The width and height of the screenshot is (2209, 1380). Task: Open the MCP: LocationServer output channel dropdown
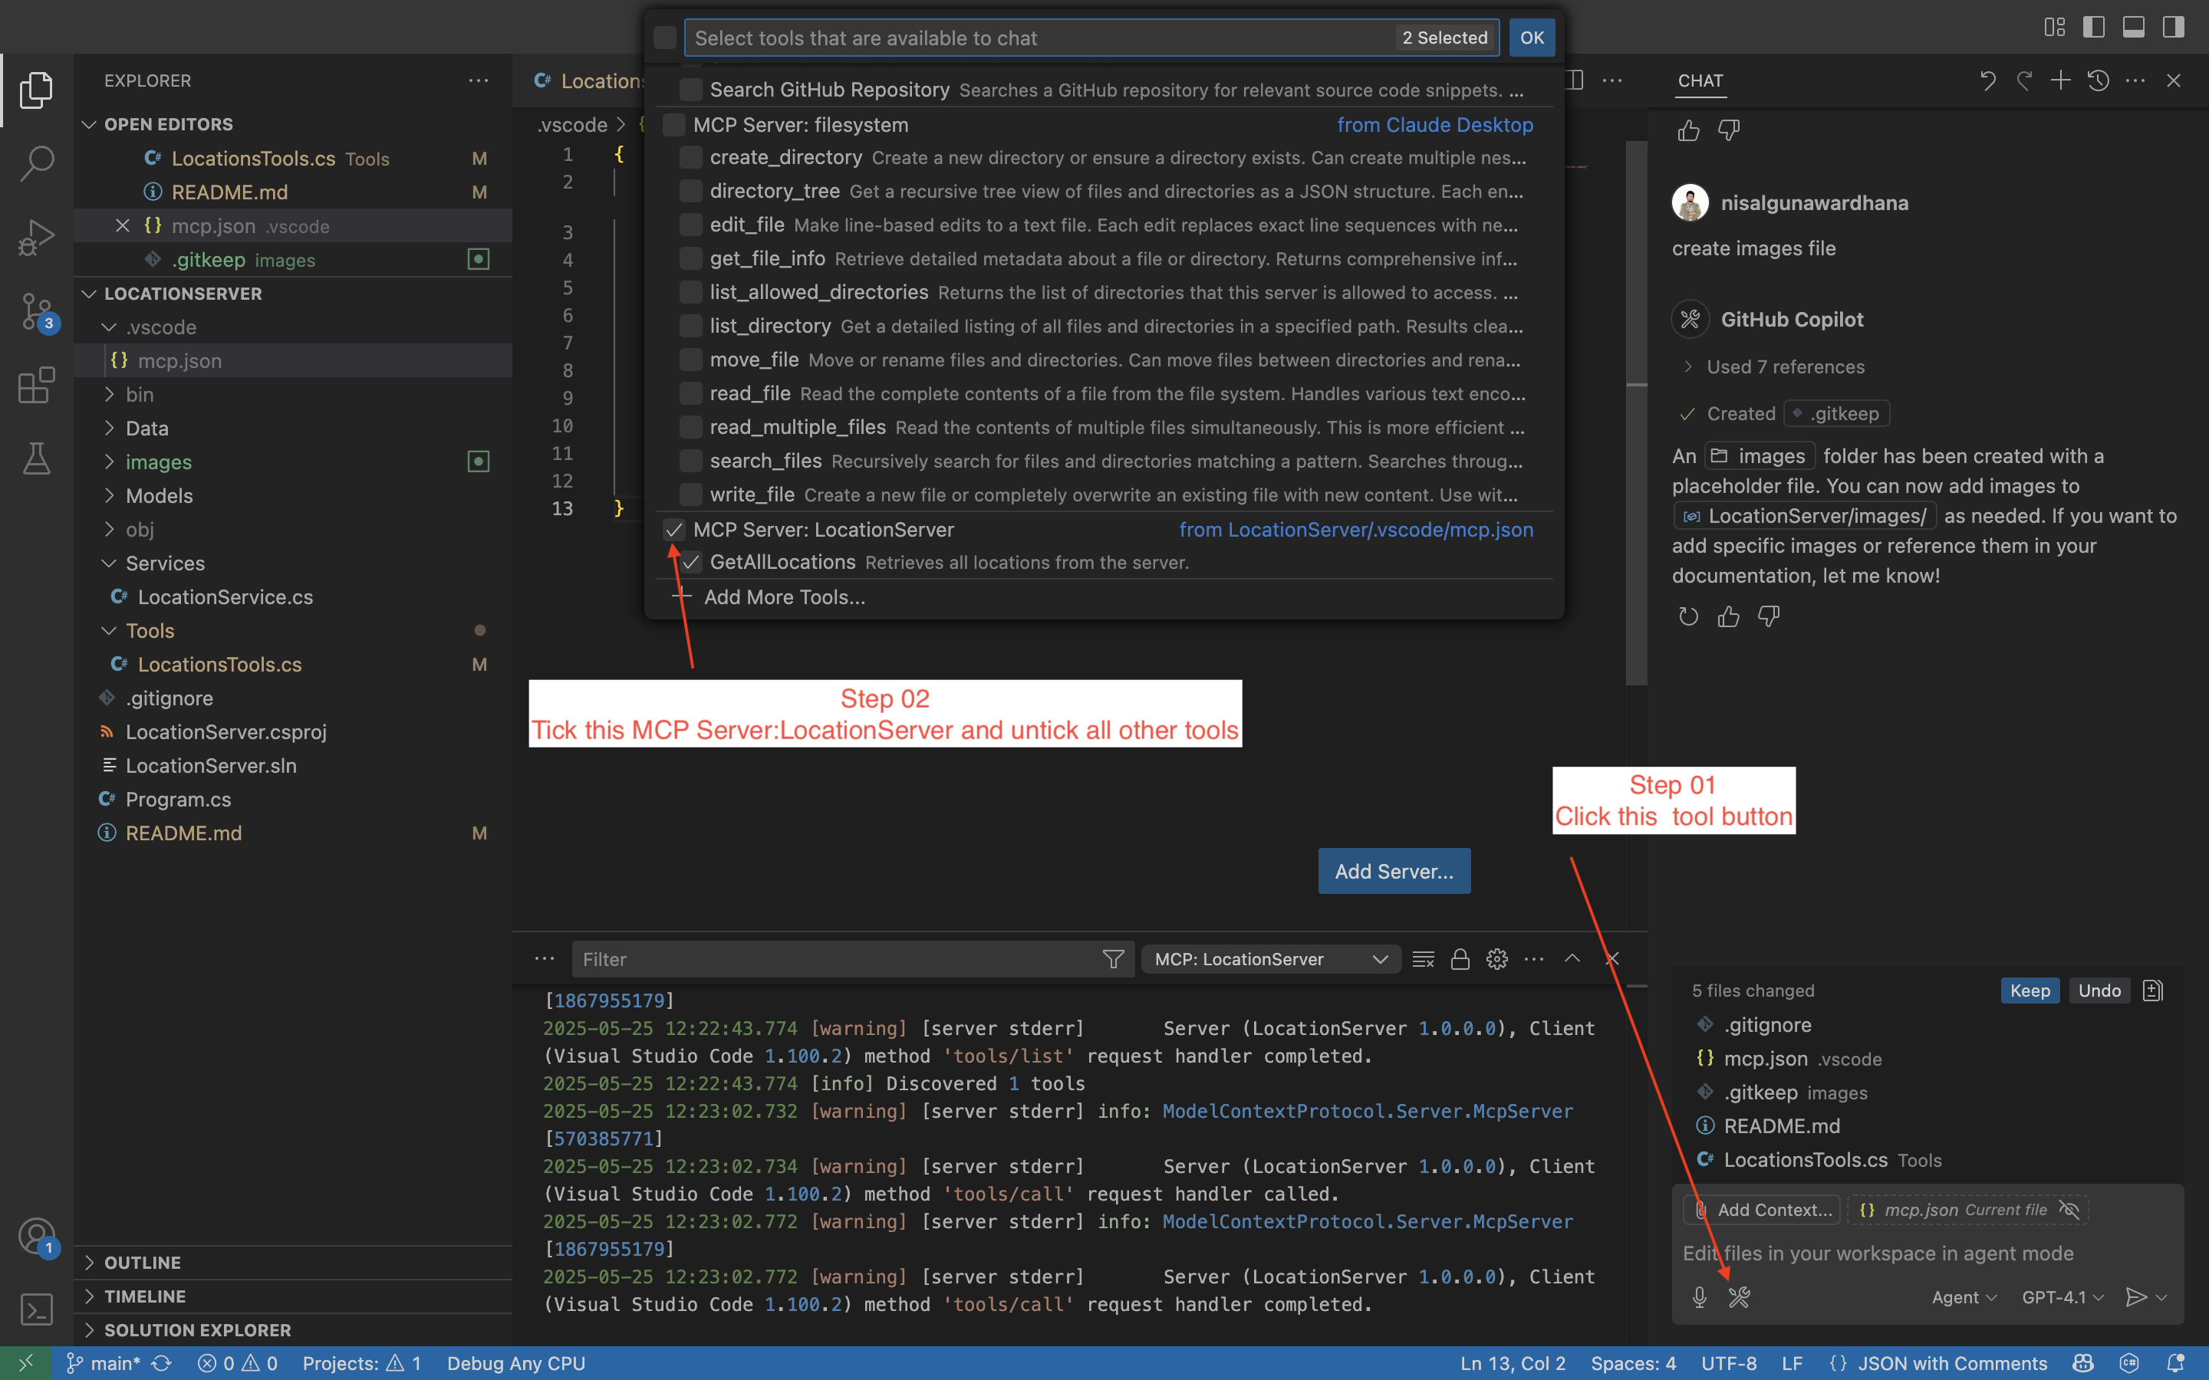tap(1269, 958)
